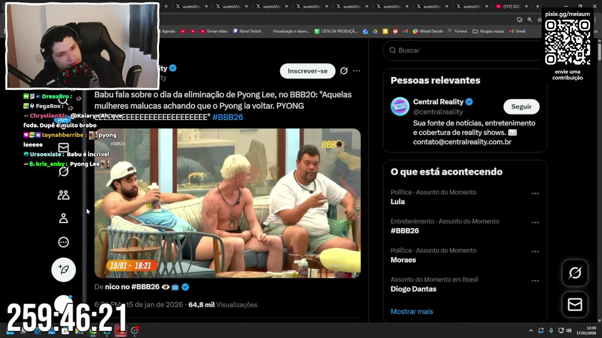Open floating Messages envelope button

pyautogui.click(x=575, y=305)
